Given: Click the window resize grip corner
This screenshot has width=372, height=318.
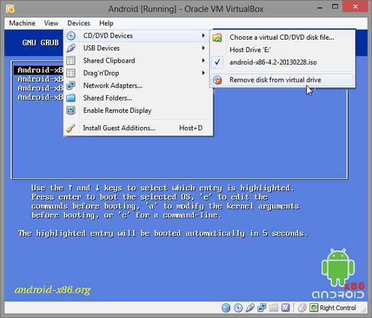Looking at the screenshot, I should pyautogui.click(x=364, y=310).
